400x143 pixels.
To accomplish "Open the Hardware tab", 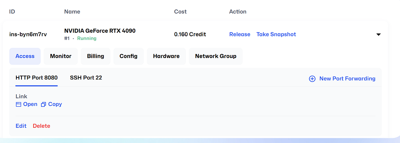I will point(166,56).
